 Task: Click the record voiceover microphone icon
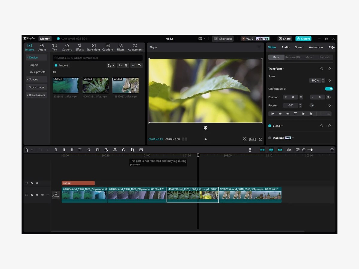point(250,150)
